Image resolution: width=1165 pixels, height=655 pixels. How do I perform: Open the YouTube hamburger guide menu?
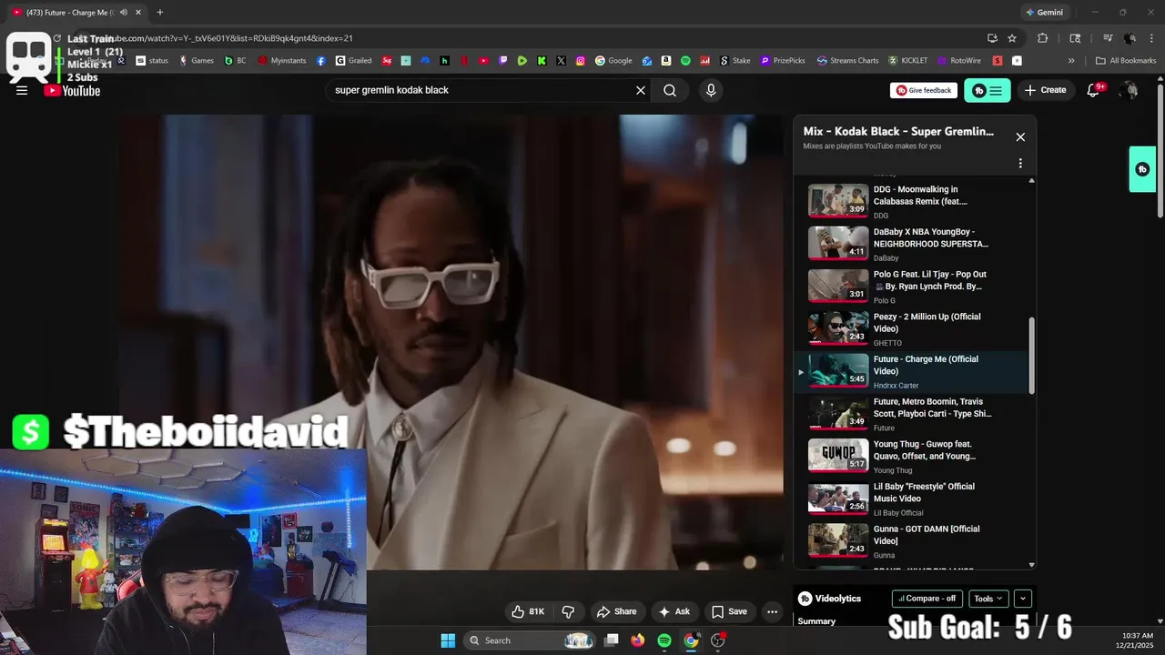22,90
